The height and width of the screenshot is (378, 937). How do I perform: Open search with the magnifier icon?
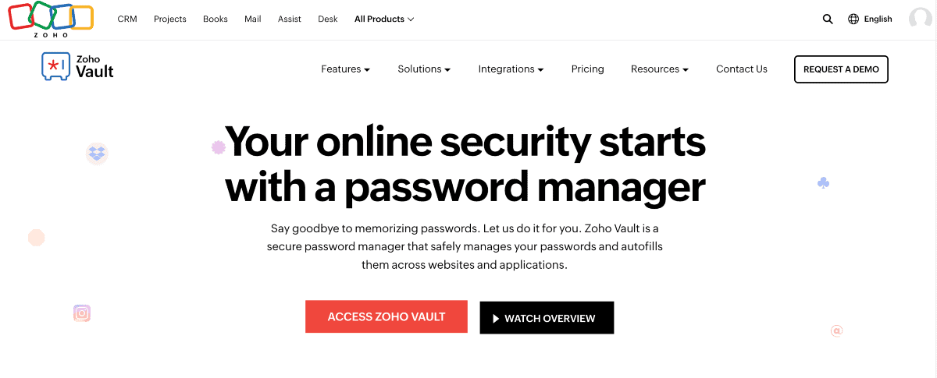(828, 19)
